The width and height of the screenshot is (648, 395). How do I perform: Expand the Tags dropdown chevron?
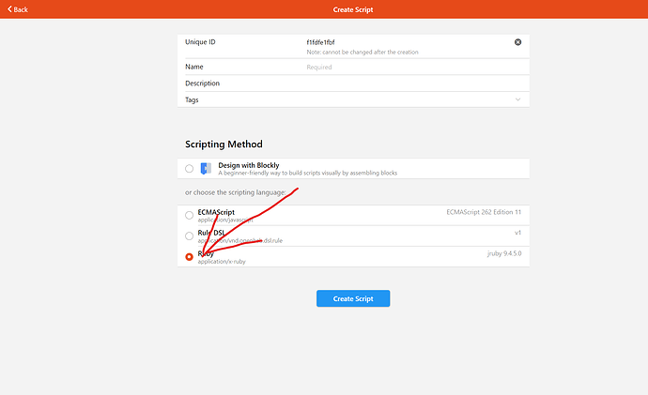pyautogui.click(x=517, y=99)
